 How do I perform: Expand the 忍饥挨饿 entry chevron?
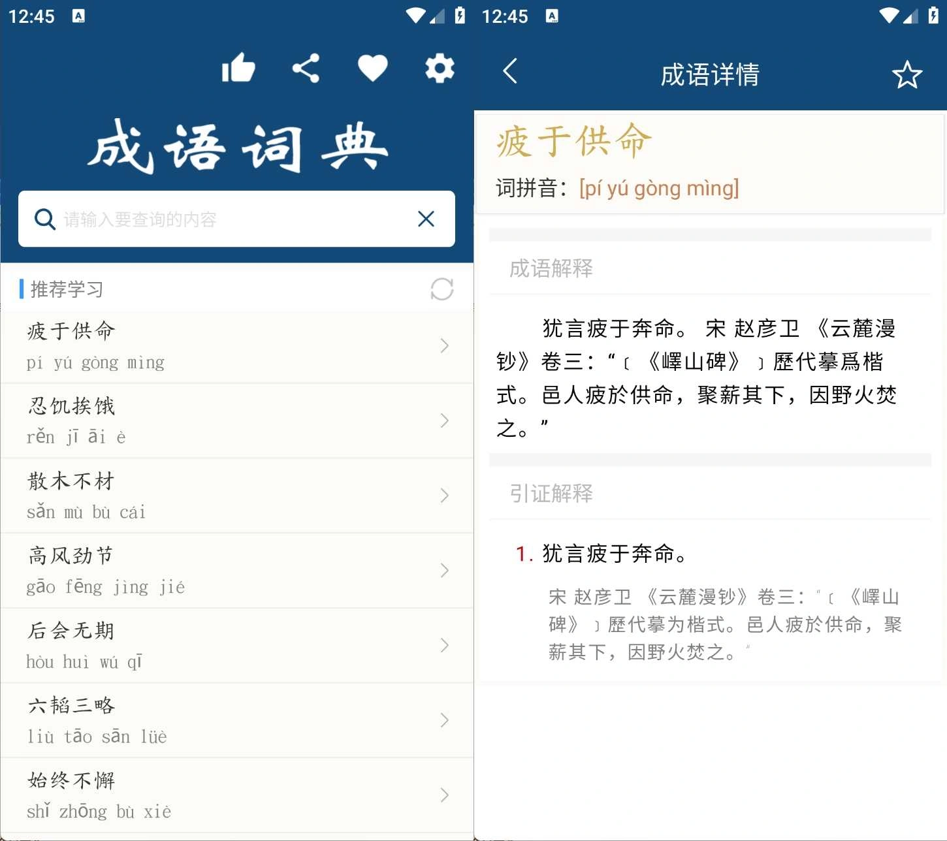click(x=445, y=420)
